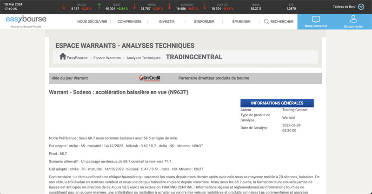
Task: Click the Se connecter user icon
Action: tap(353, 19)
